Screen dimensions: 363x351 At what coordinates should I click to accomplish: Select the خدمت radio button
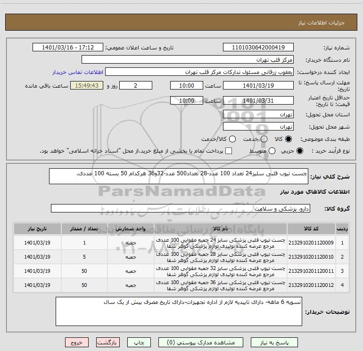tap(264, 139)
